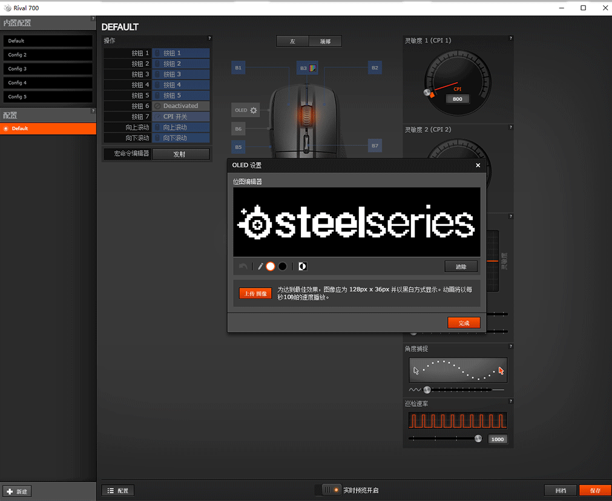Open help for 灵敏度 2 (CPI 2)
612x501 pixels.
[510, 127]
